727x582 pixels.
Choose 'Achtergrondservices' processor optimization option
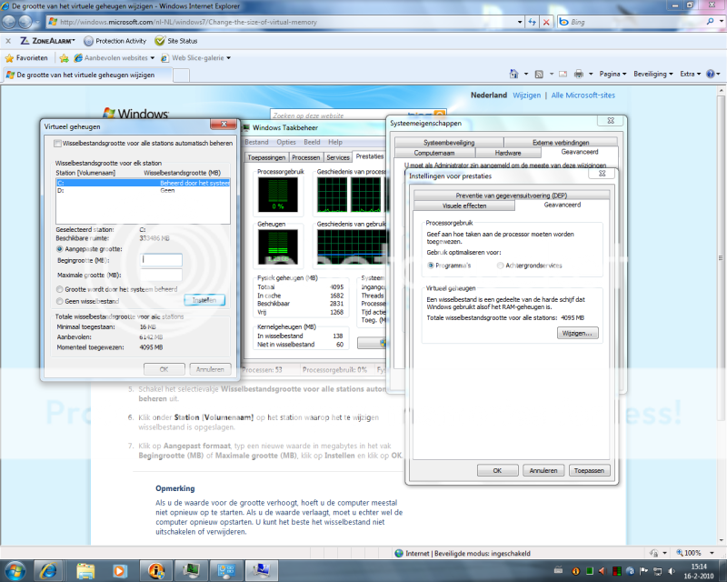[x=500, y=266]
